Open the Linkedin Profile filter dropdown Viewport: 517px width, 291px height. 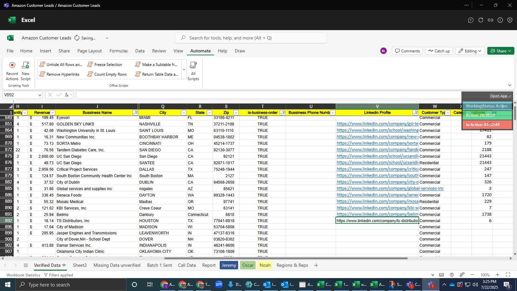(x=415, y=113)
